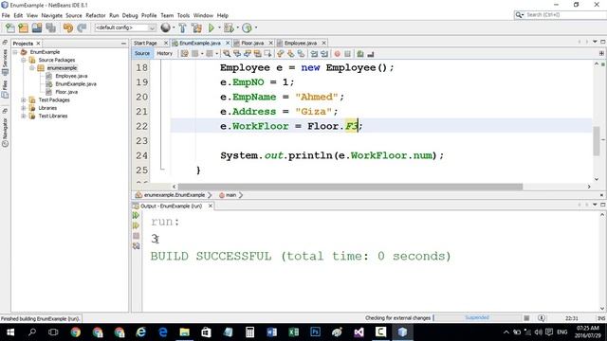Click the green Run Project icon
This screenshot has width=607, height=341.
pos(212,27)
